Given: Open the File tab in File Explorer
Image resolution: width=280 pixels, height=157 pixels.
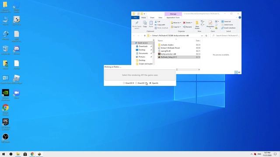Looking at the screenshot, I should point(135,17).
